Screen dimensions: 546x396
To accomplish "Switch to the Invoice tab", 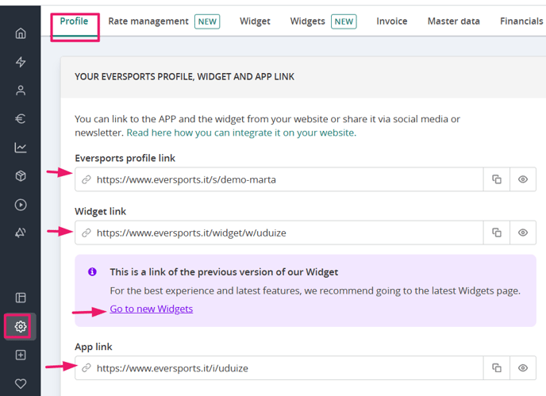I will click(x=392, y=21).
